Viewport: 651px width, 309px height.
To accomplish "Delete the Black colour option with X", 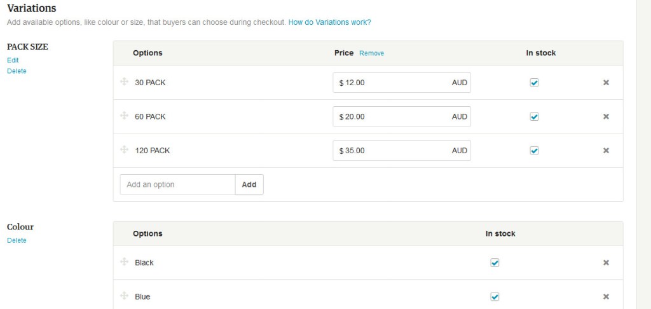I will click(x=606, y=263).
